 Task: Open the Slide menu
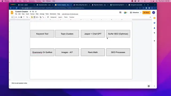(x=37, y=14)
